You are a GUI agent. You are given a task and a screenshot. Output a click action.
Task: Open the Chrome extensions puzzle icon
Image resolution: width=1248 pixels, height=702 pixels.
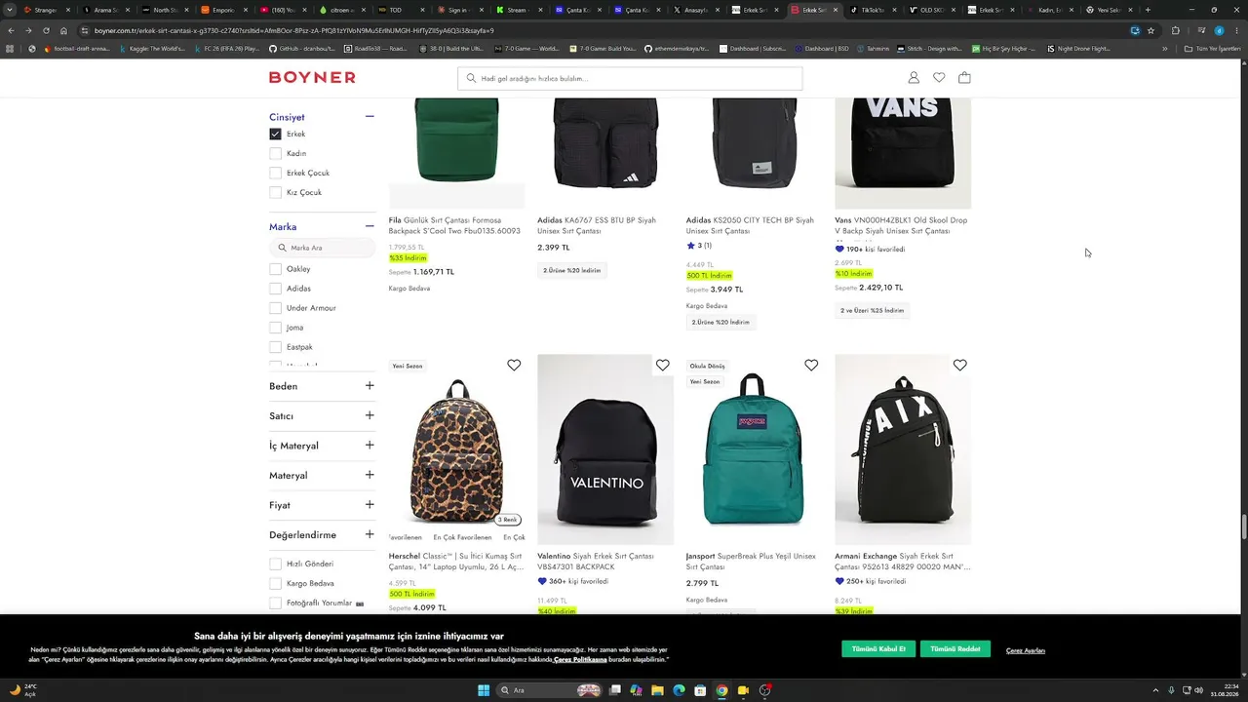point(1175,30)
